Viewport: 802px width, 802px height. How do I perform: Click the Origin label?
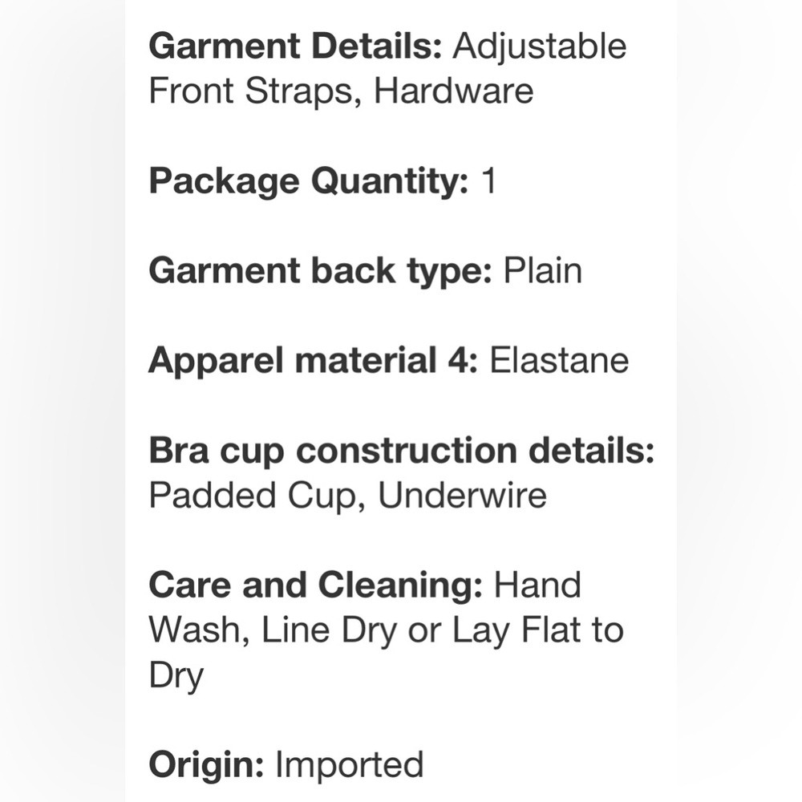(206, 764)
